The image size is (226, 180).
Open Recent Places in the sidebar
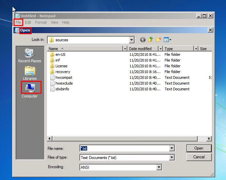(29, 55)
